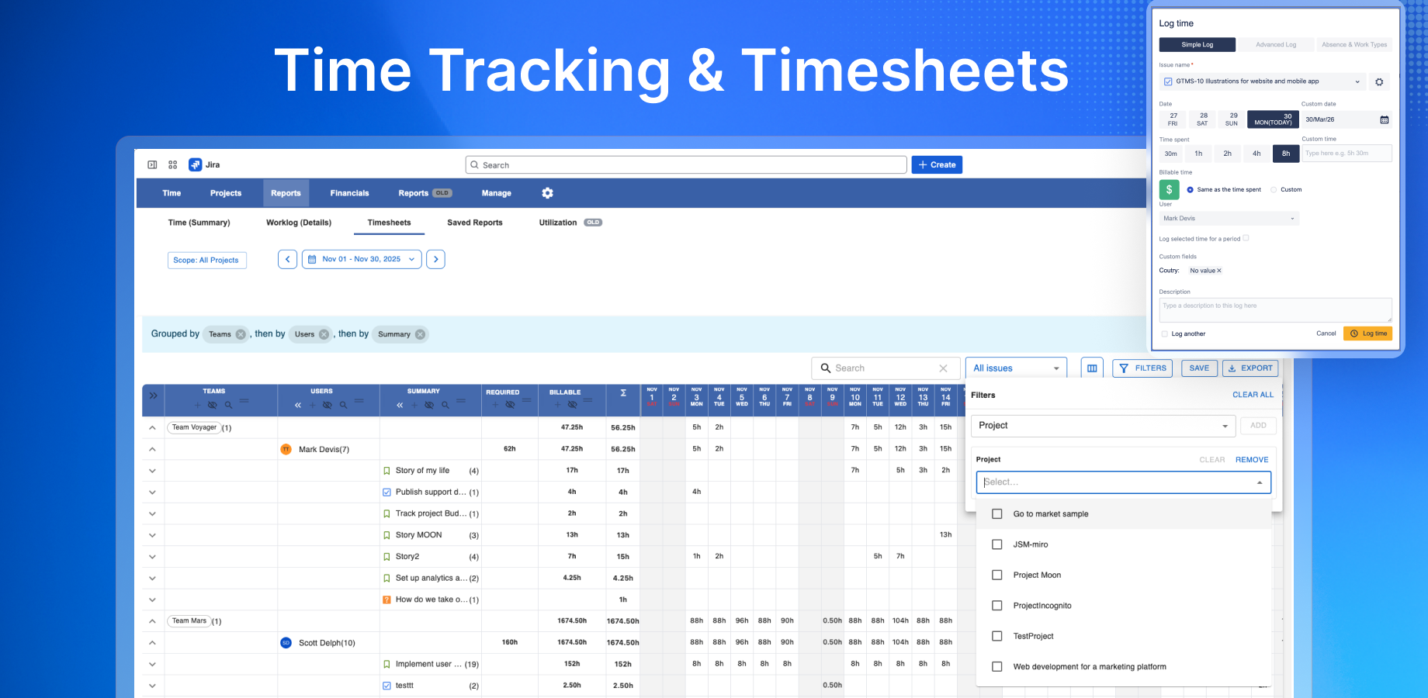Open the calendar icon next to Custom date
1428x698 pixels.
(x=1385, y=119)
